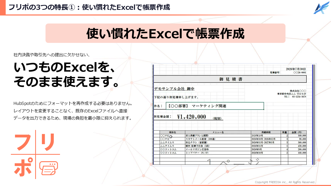This screenshot has width=331, height=186.
Task: Click the 媒体名 column header
Action: 172,132
